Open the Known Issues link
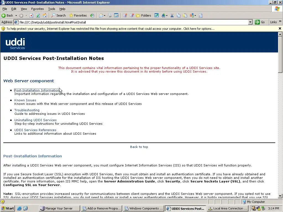The width and height of the screenshot is (283, 212). click(x=25, y=100)
